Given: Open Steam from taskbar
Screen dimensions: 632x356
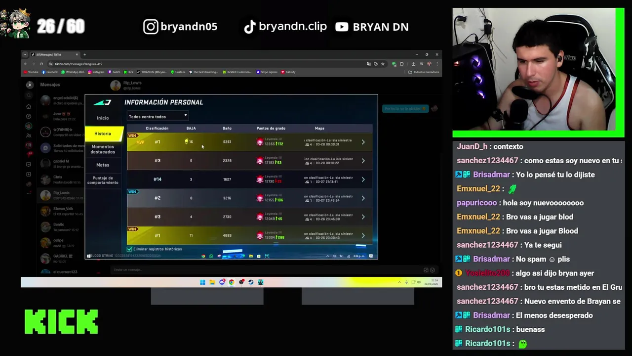Looking at the screenshot, I should pos(251,282).
